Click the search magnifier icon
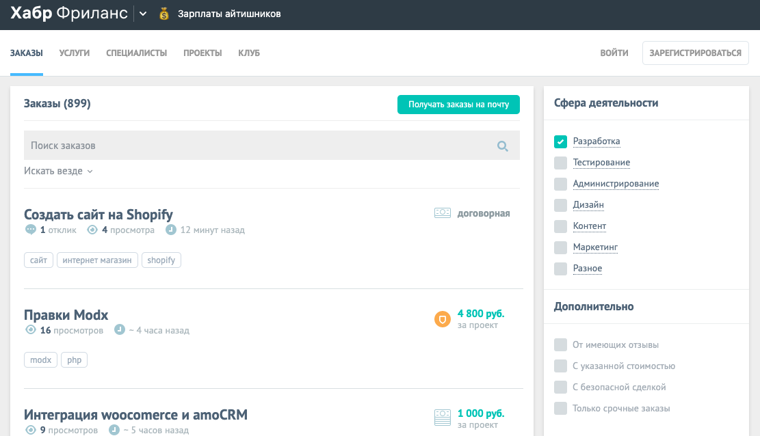Screen dimensions: 760x436 click(503, 146)
